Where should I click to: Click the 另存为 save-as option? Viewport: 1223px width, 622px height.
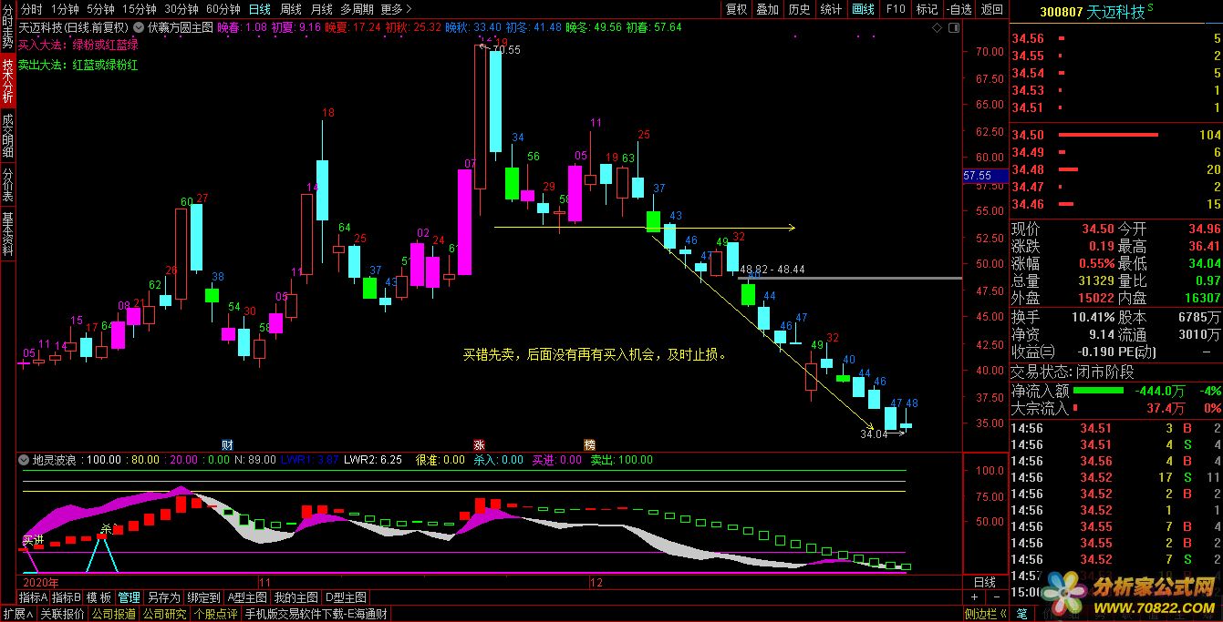pos(164,597)
